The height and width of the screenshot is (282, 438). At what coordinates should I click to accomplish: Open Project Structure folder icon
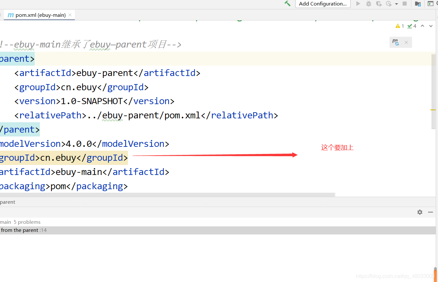coord(418,4)
